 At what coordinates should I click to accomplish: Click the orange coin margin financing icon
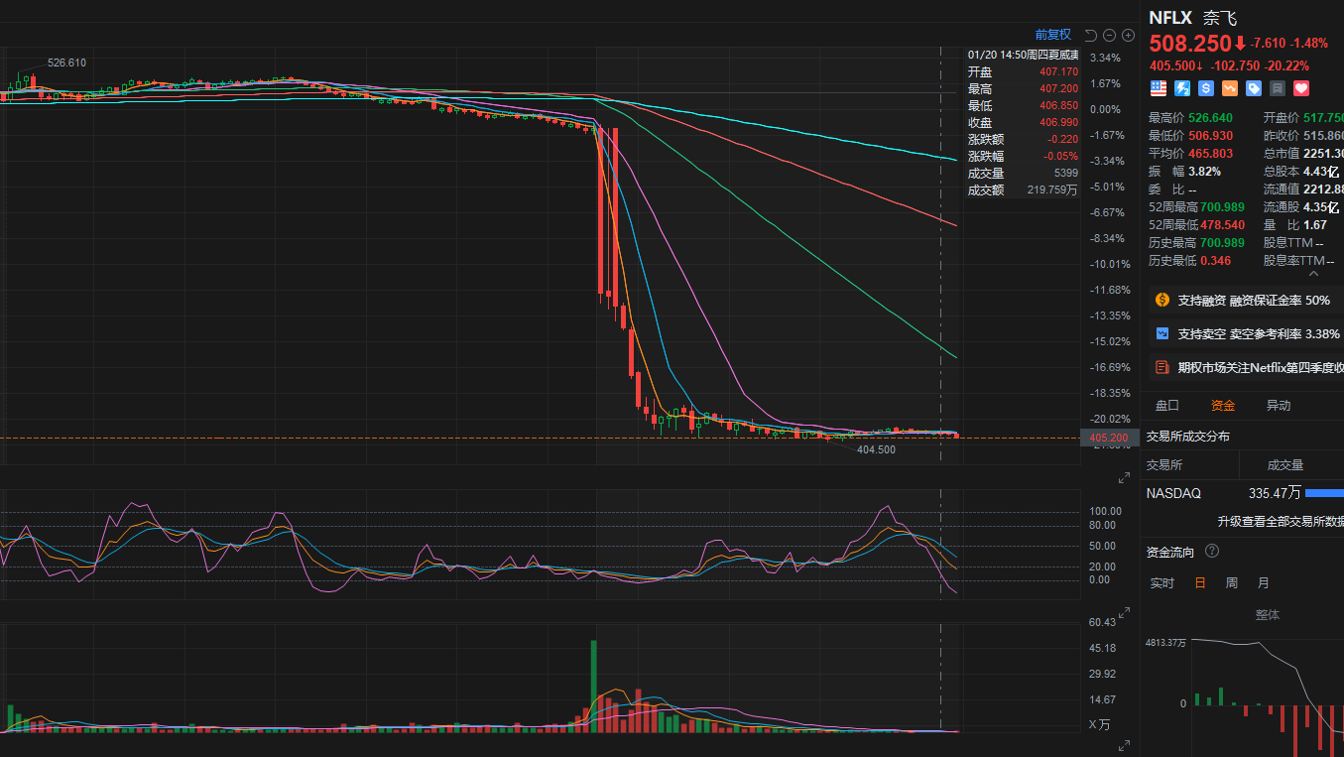point(1162,300)
